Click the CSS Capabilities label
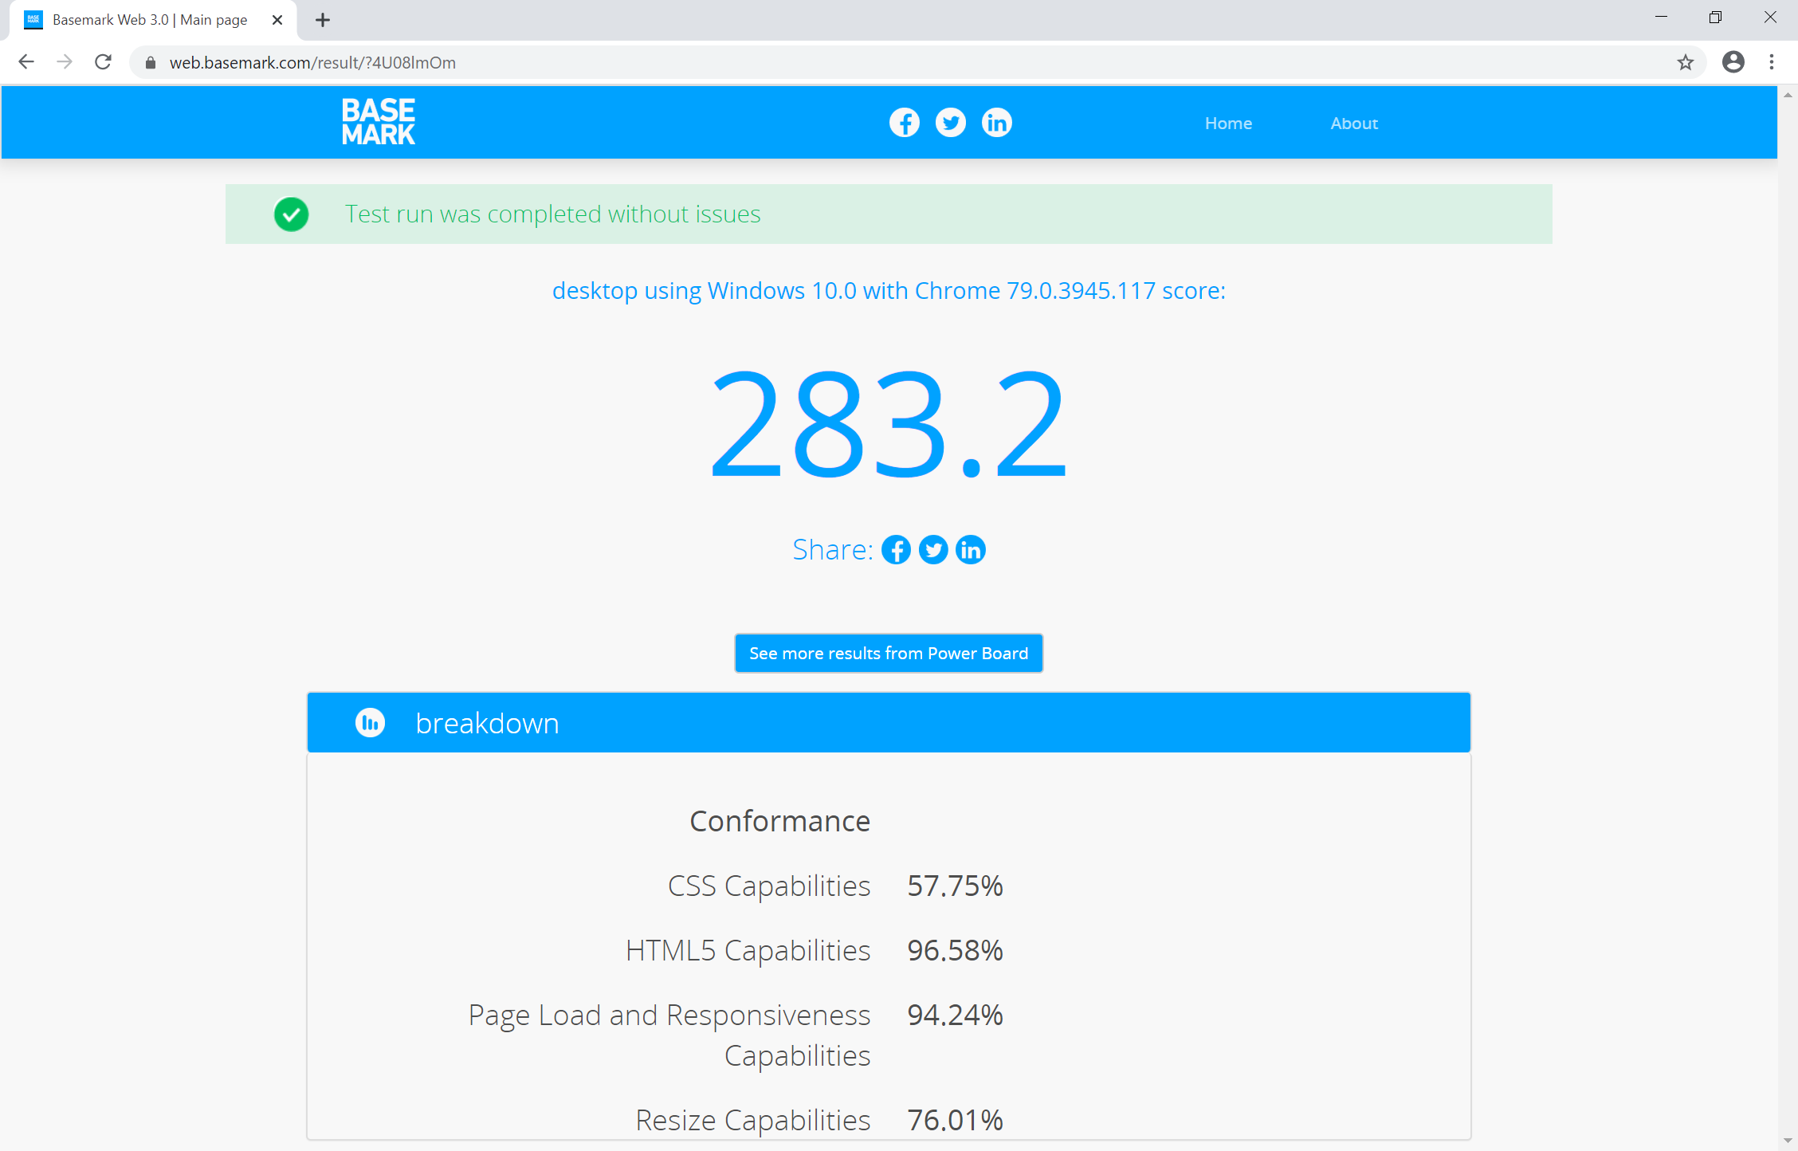The image size is (1798, 1151). coord(769,886)
